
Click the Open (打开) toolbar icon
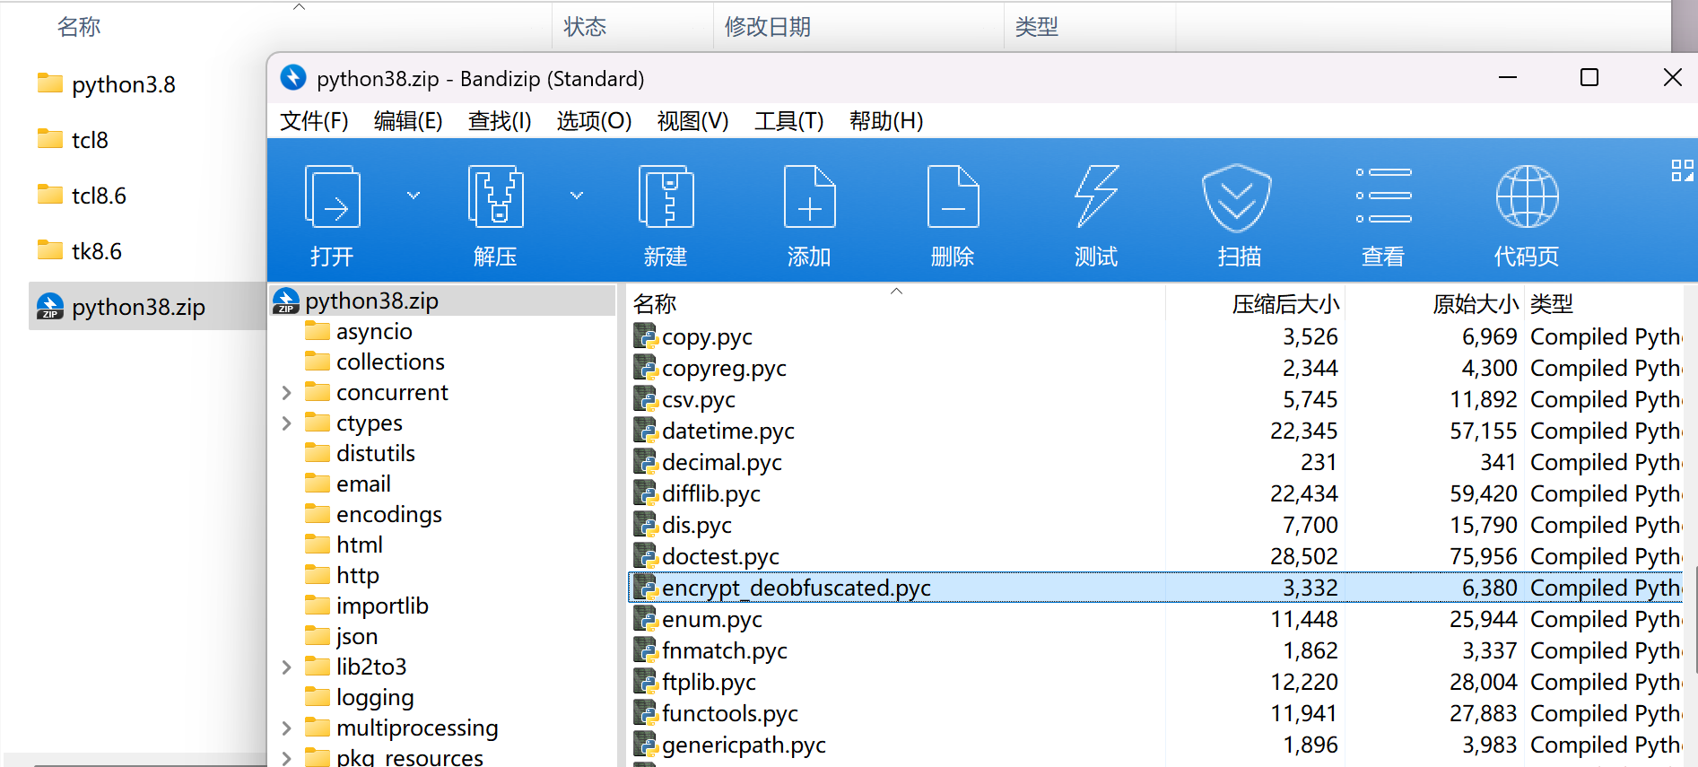[333, 196]
